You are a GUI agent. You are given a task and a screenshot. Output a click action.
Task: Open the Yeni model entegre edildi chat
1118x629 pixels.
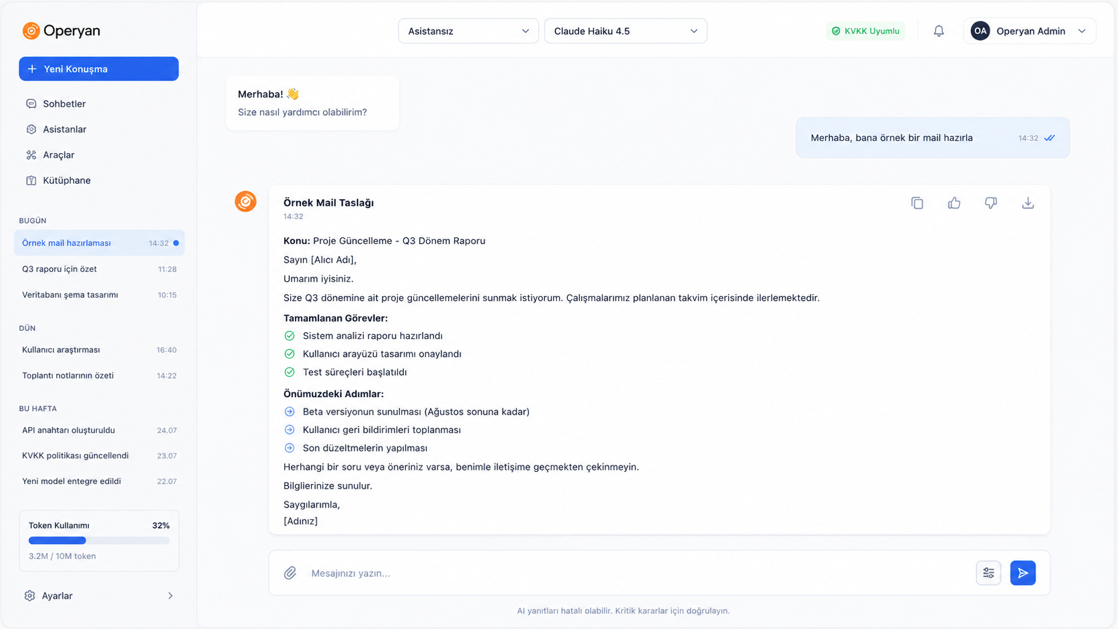(x=99, y=481)
